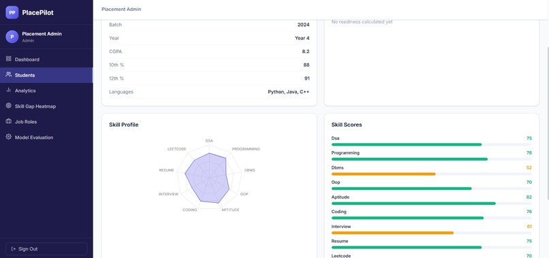Click the Languages value Python, Java, C++
The width and height of the screenshot is (549, 258).
pos(289,92)
